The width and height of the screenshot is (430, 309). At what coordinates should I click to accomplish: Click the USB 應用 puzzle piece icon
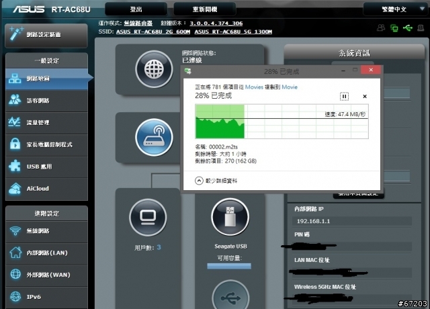click(x=15, y=166)
